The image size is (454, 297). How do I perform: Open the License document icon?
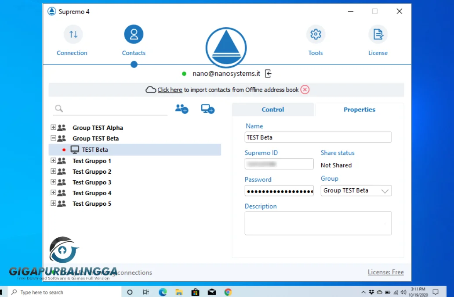pos(378,34)
